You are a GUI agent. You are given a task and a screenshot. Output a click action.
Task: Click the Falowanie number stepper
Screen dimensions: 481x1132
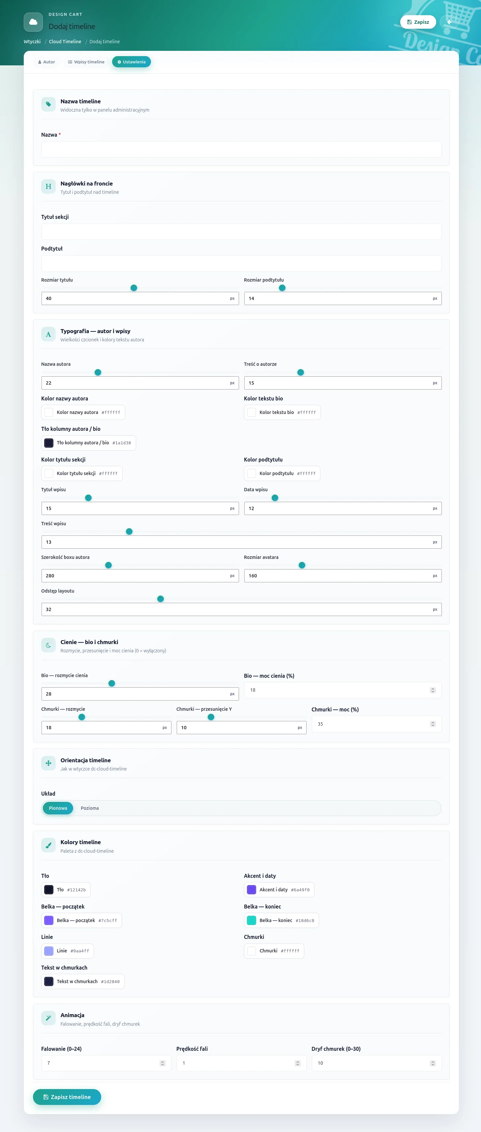(x=163, y=1063)
